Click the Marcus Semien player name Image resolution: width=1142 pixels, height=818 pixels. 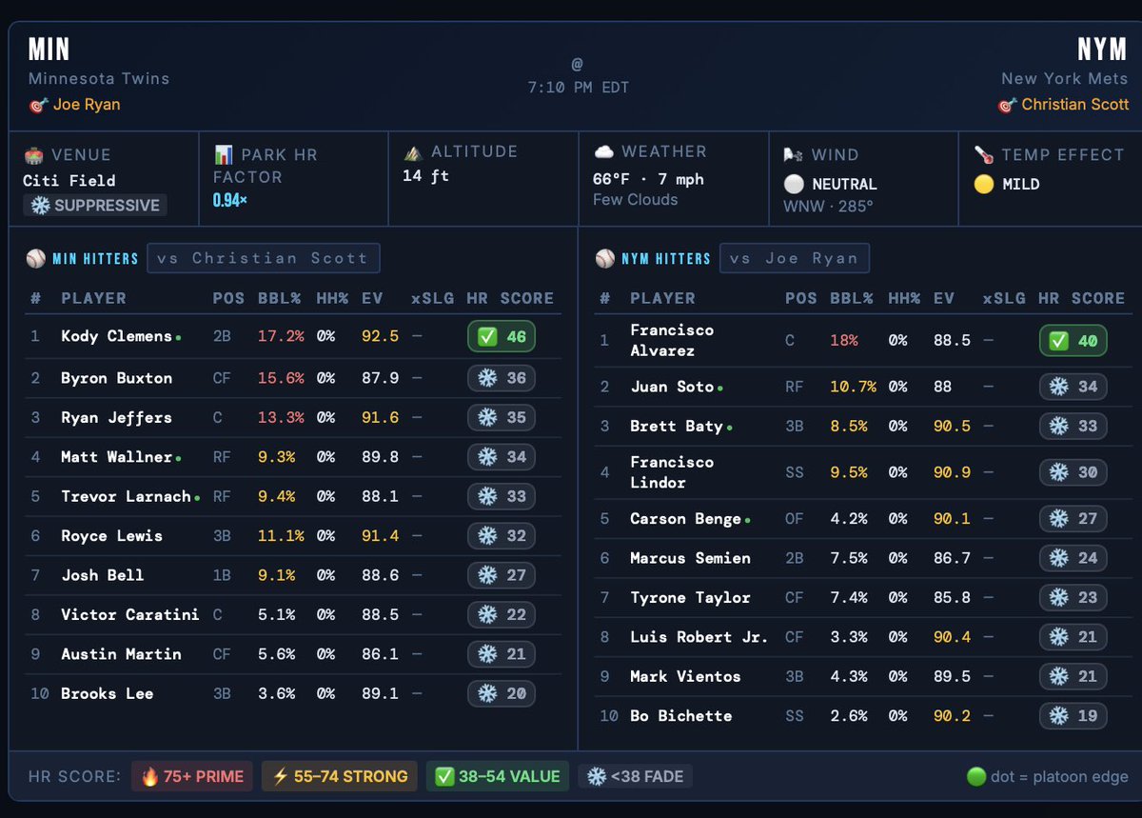click(x=690, y=558)
